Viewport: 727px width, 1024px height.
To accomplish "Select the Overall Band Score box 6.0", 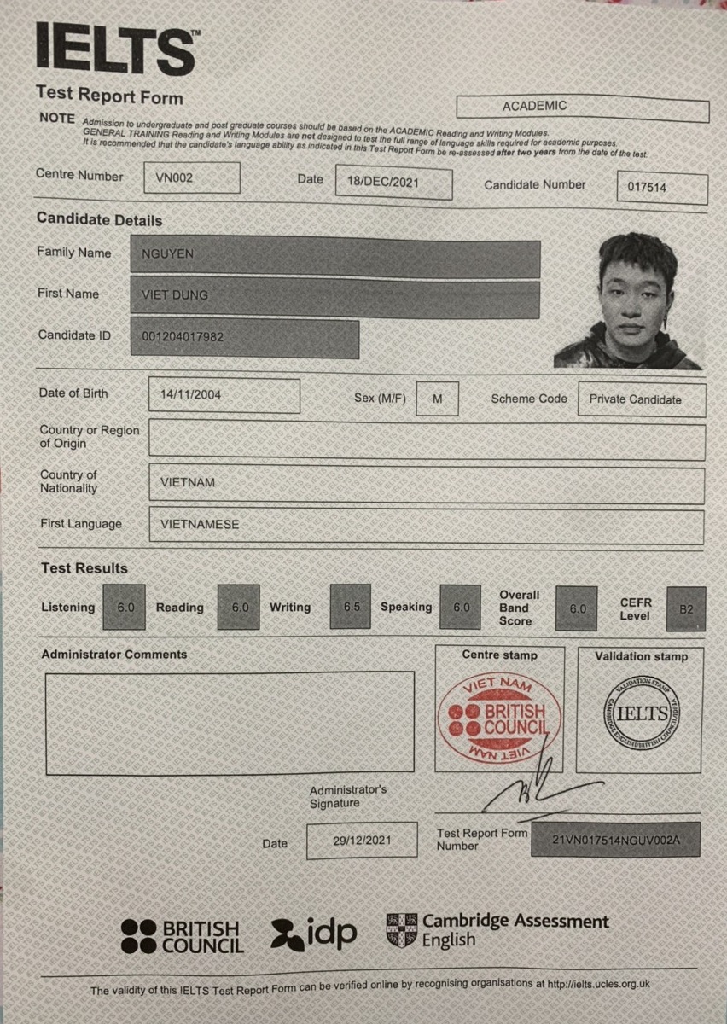I will (577, 608).
